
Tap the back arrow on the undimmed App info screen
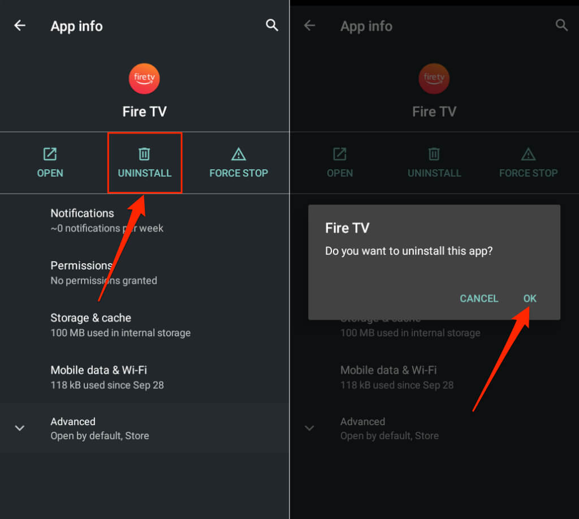[20, 25]
